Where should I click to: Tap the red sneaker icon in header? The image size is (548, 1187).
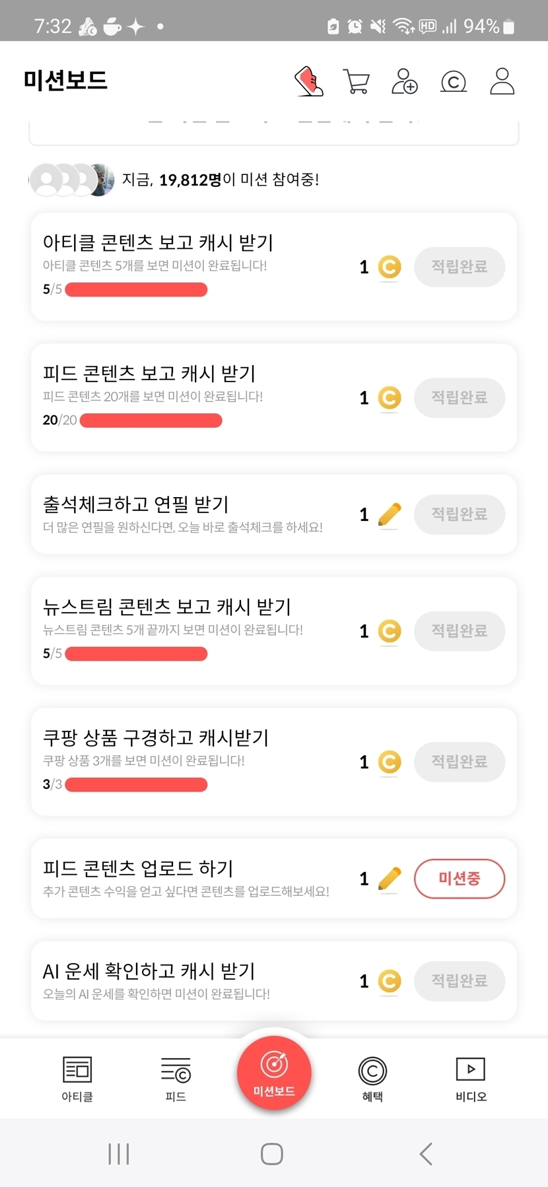click(x=309, y=81)
